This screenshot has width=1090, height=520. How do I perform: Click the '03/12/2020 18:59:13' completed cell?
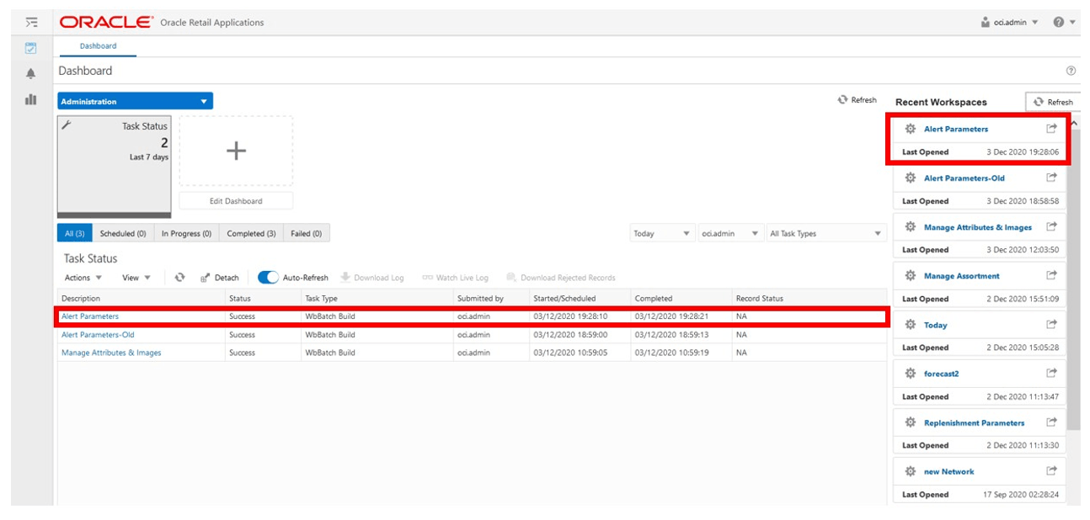pos(680,334)
